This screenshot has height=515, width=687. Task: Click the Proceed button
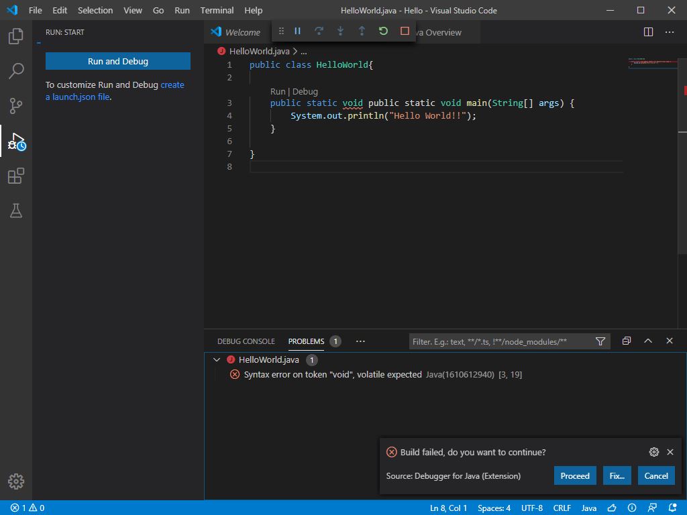click(575, 475)
